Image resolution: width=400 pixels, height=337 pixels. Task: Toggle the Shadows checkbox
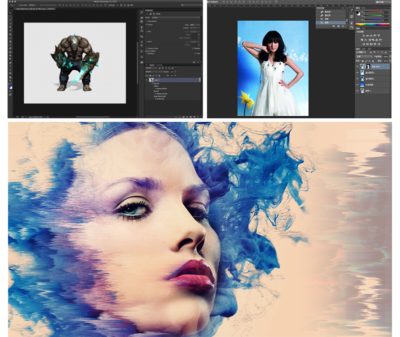(x=193, y=48)
